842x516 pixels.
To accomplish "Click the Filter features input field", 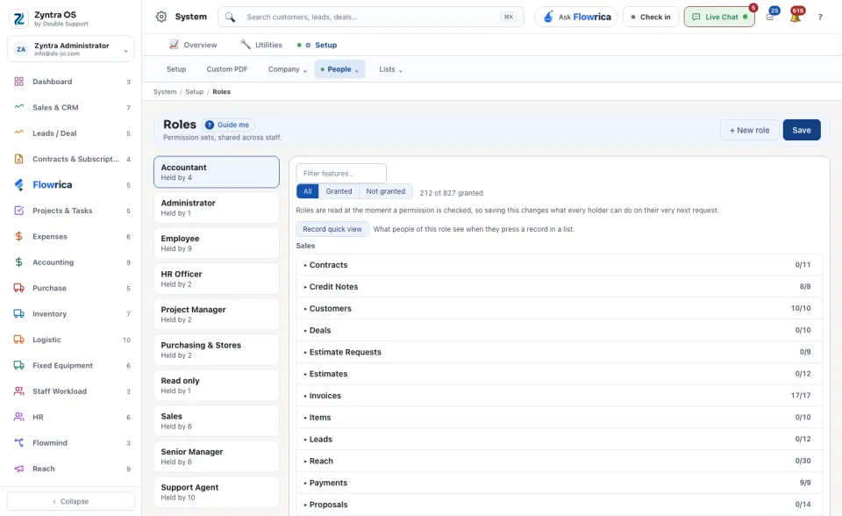I will tap(341, 174).
